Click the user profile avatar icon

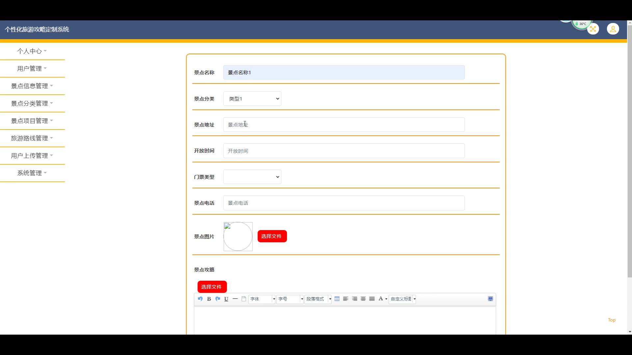(x=613, y=29)
